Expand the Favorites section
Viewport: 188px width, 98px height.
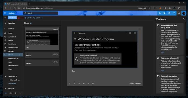[5, 23]
